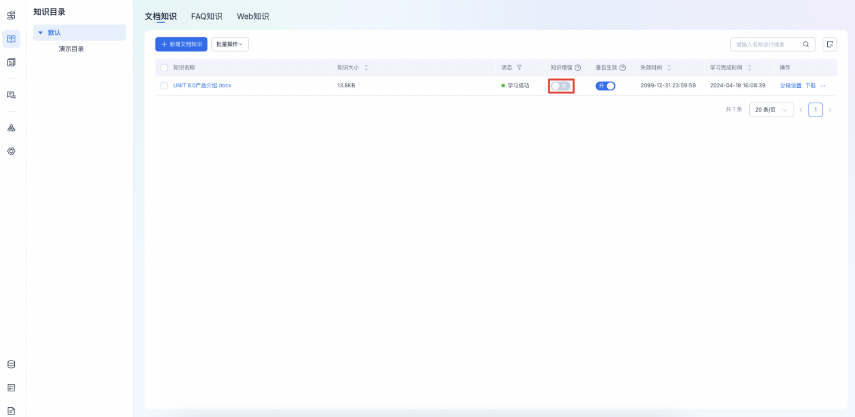Open the checklist form icon in lower sidebar
Viewport: 855px width, 417px height.
[x=11, y=388]
